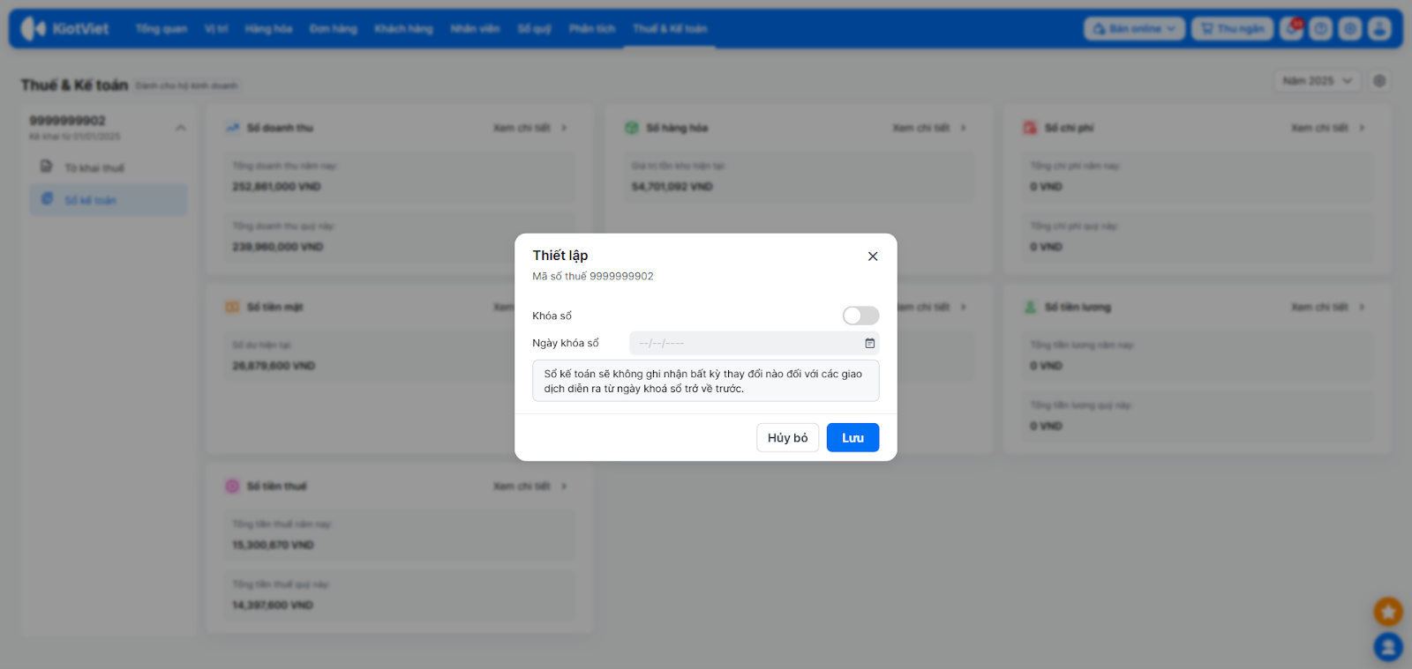Expand the Bán online dropdown
Viewport: 1412px width, 669px height.
pyautogui.click(x=1134, y=29)
